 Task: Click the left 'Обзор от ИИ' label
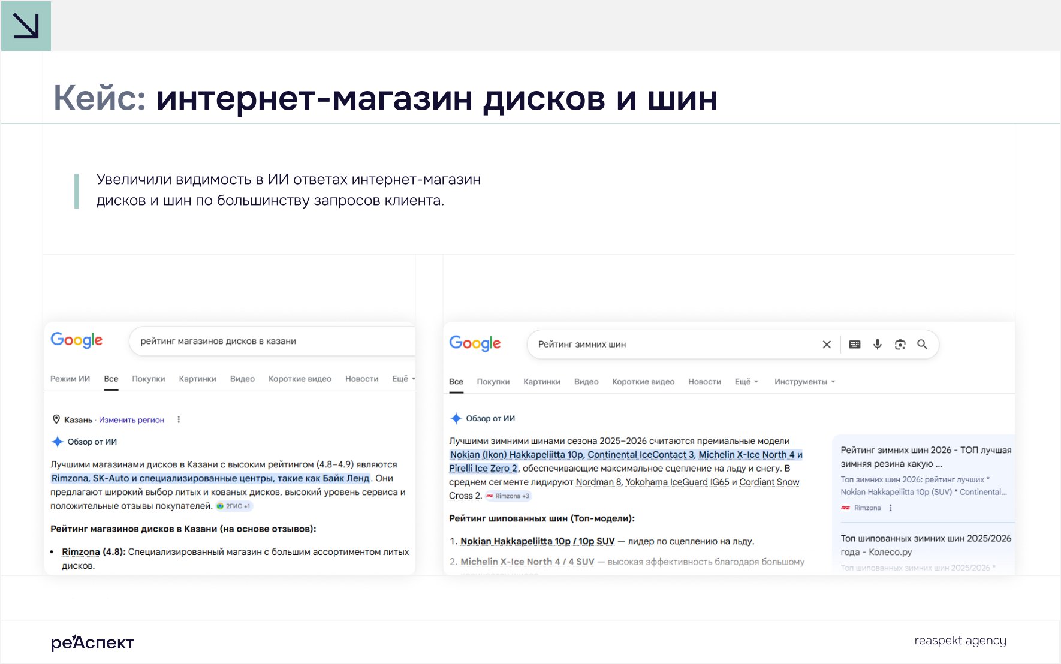[92, 442]
